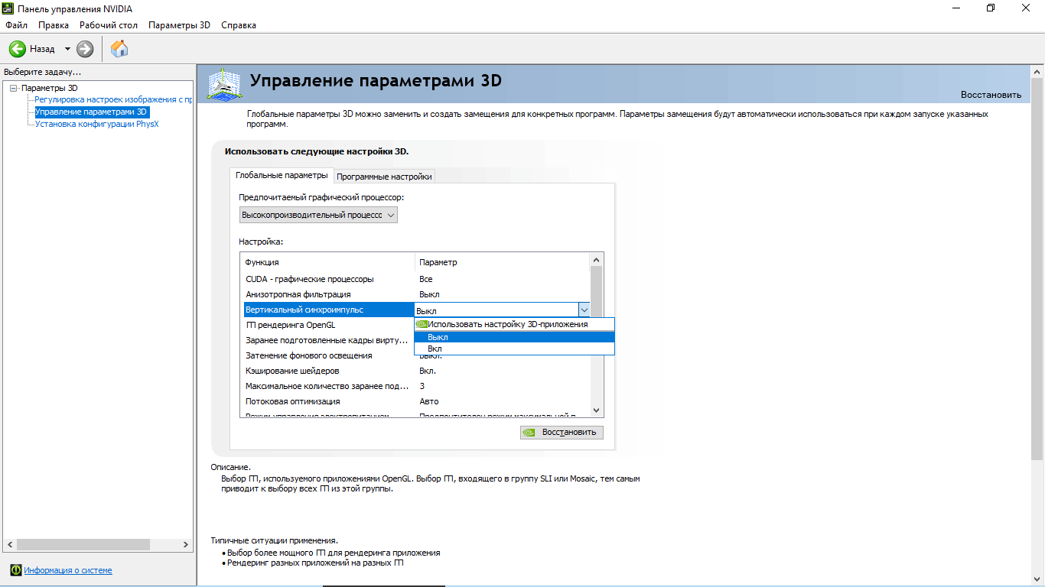Click the system information icon
1045x587 pixels.
click(16, 570)
